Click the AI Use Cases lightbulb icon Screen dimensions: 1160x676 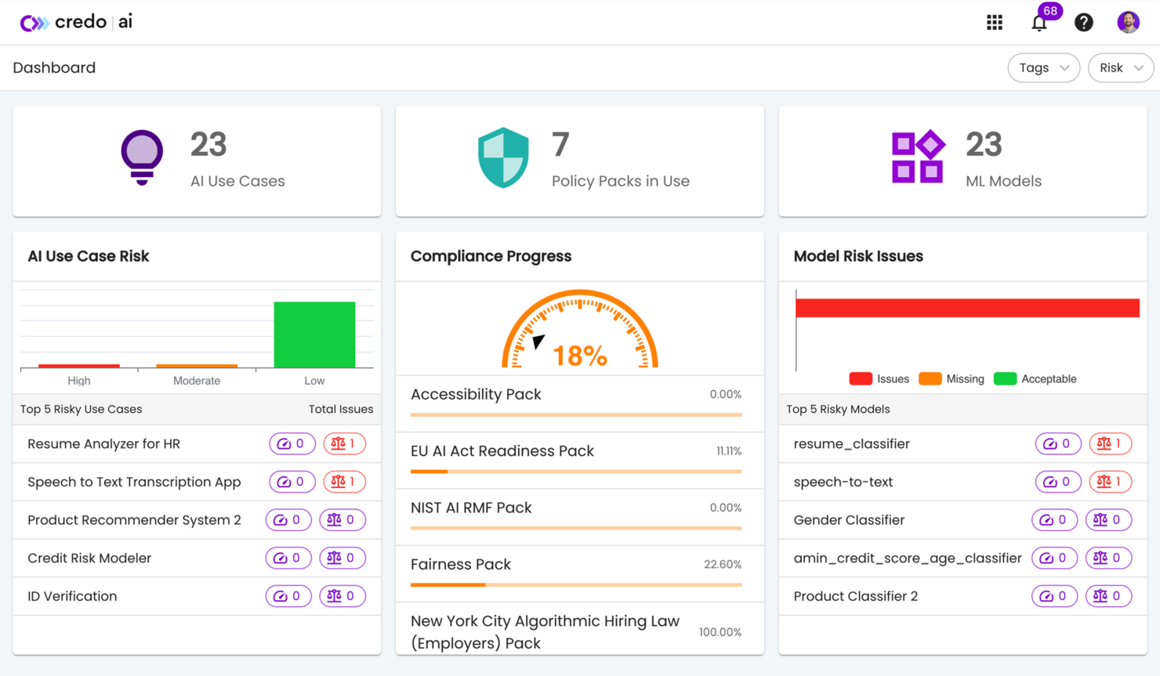142,157
